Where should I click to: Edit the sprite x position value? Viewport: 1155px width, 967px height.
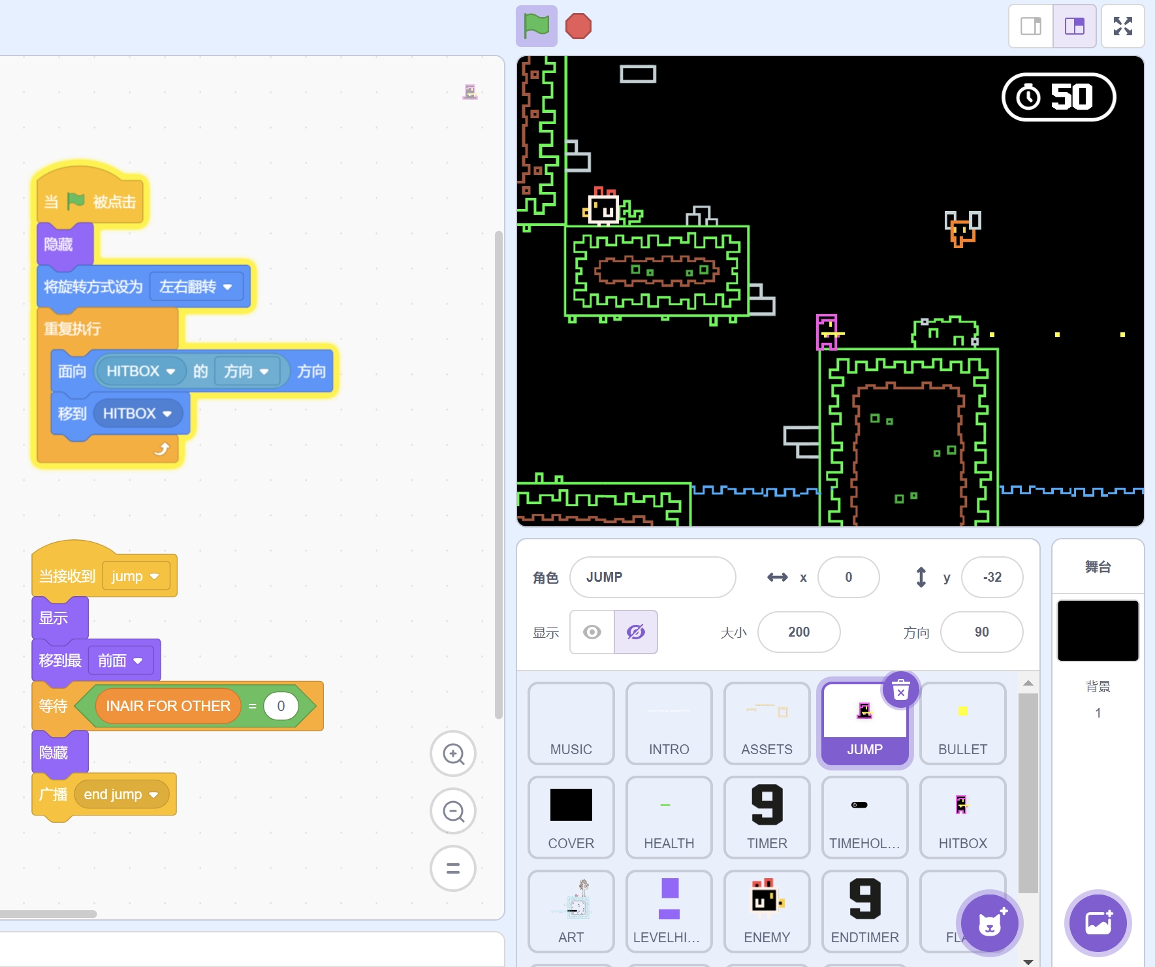(849, 577)
